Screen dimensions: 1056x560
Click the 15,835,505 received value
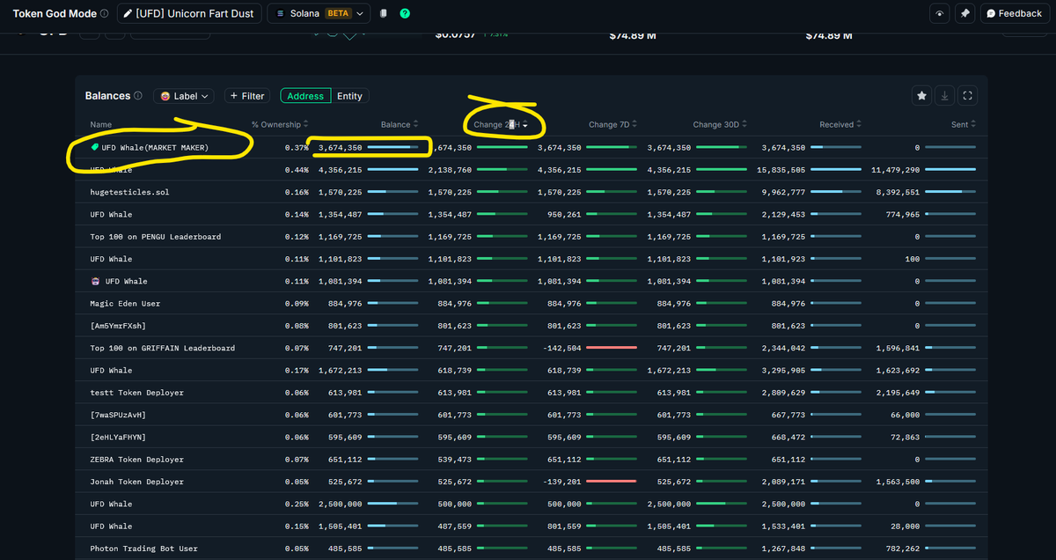point(781,170)
